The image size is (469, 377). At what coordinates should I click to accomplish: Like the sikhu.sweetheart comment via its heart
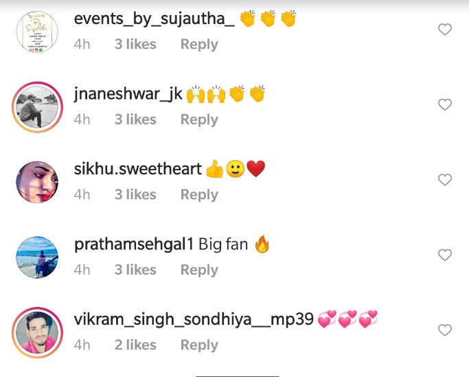point(445,179)
